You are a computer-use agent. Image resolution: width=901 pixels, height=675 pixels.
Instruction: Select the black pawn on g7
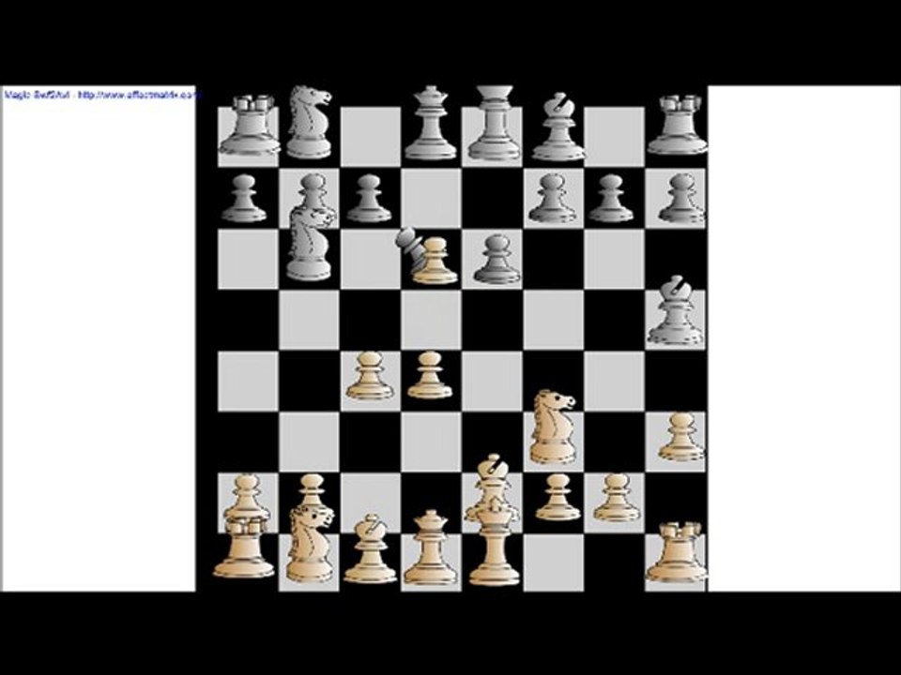(611, 198)
